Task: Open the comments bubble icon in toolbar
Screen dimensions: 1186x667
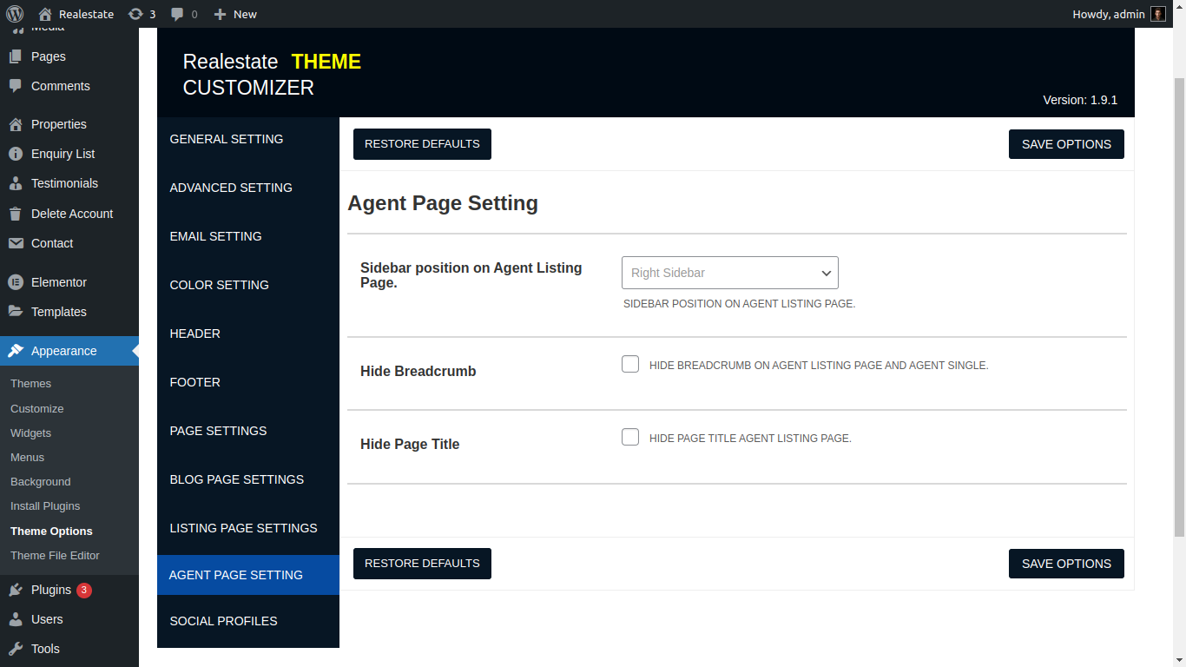Action: pos(177,14)
